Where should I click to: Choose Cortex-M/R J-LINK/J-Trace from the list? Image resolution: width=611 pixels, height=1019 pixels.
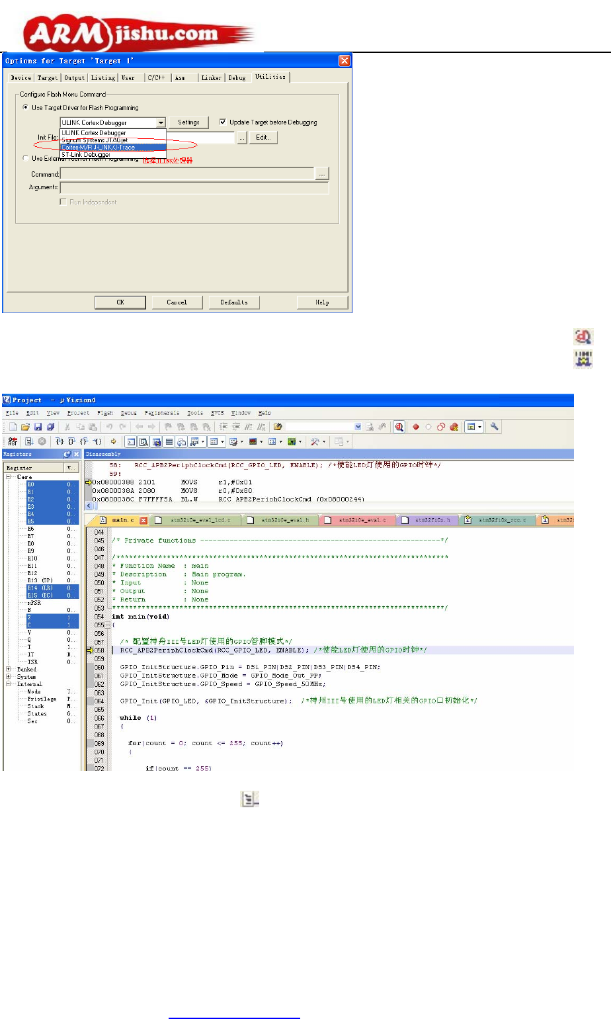click(x=112, y=148)
